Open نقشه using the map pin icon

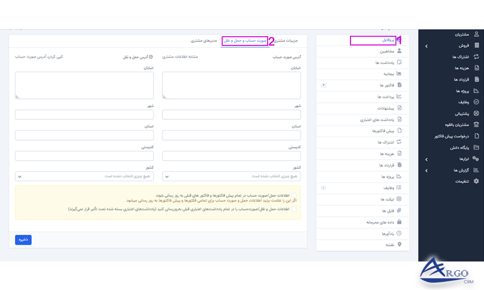coord(400,245)
